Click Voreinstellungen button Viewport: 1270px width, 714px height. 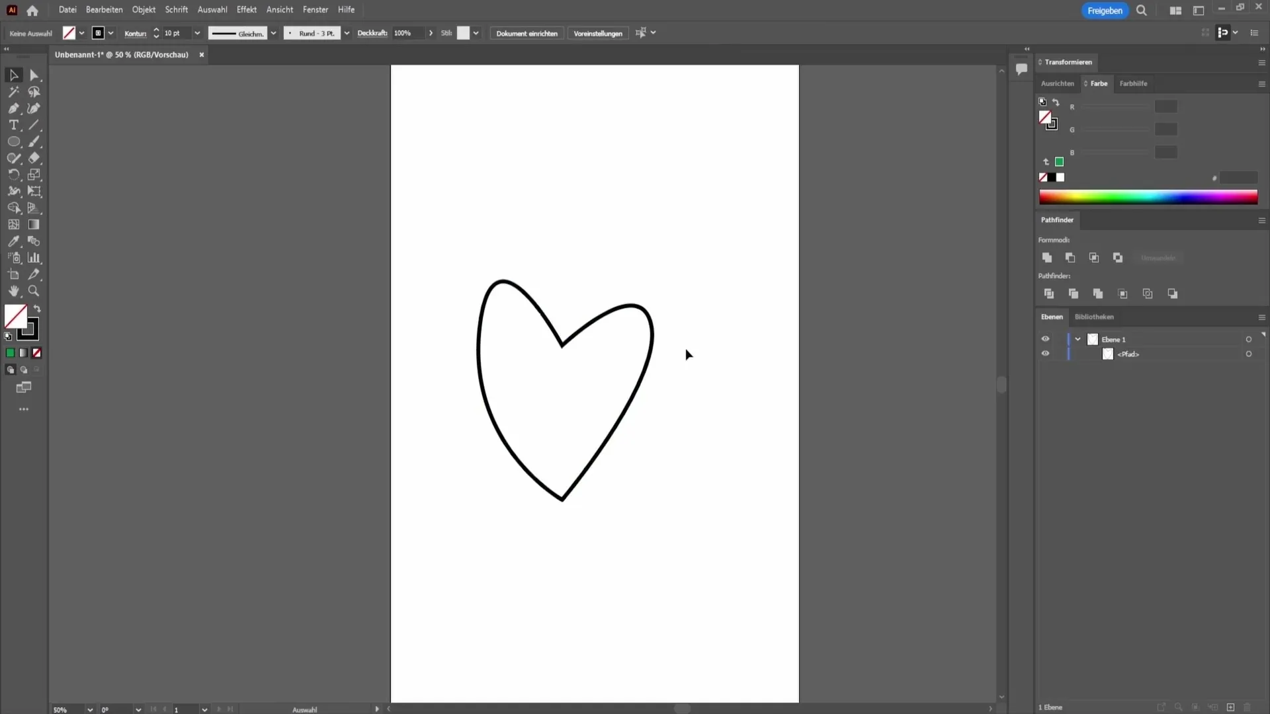click(x=598, y=33)
